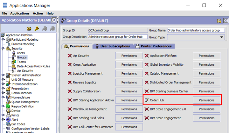
Task: Select Data Access Policy Rules tree item
Action: pyautogui.click(x=33, y=66)
